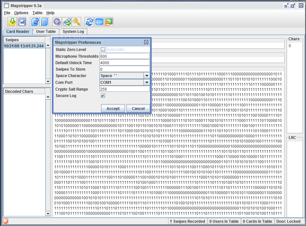Click the blue document with music note icon
This screenshot has height=226, width=306.
(35, 22)
